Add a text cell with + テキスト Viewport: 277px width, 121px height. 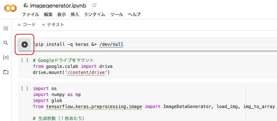click(x=53, y=25)
